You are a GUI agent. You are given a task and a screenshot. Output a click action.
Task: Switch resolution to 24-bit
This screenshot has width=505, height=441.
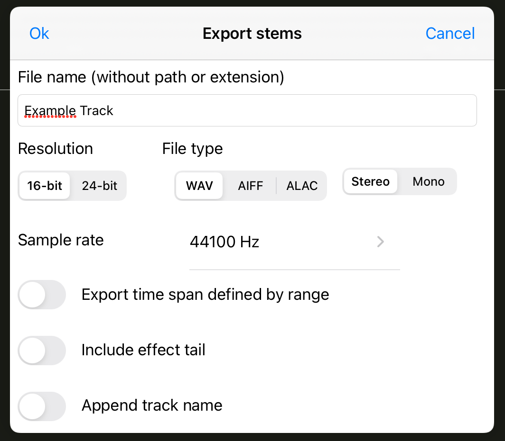click(x=99, y=186)
